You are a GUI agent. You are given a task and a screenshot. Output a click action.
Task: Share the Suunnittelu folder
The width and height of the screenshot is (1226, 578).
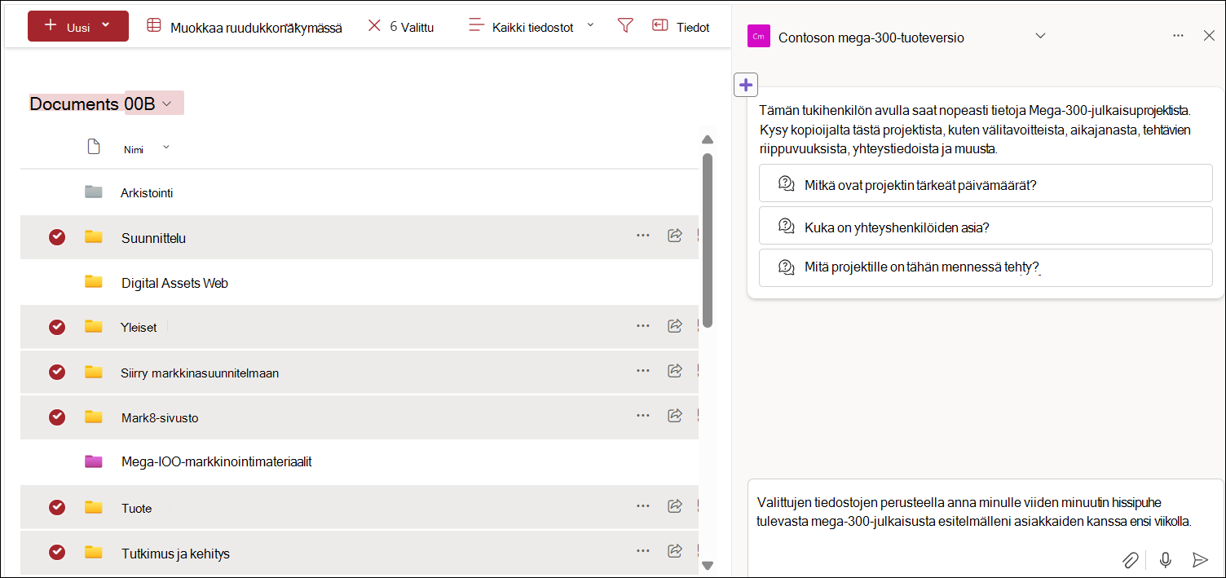tap(675, 236)
